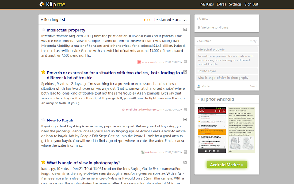Click the Kindle icon in Selection panel
This screenshot has width=294, height=184.
pos(198,86)
